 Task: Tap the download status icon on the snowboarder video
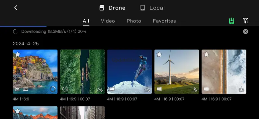point(147,89)
